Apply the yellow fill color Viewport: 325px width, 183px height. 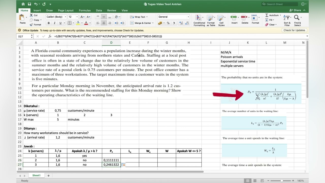coord(78,23)
